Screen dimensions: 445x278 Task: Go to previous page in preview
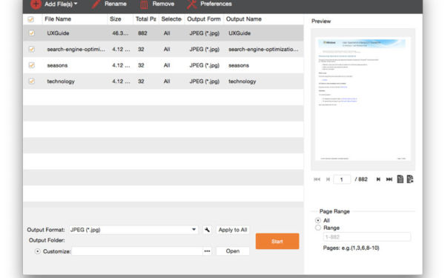coord(328,179)
